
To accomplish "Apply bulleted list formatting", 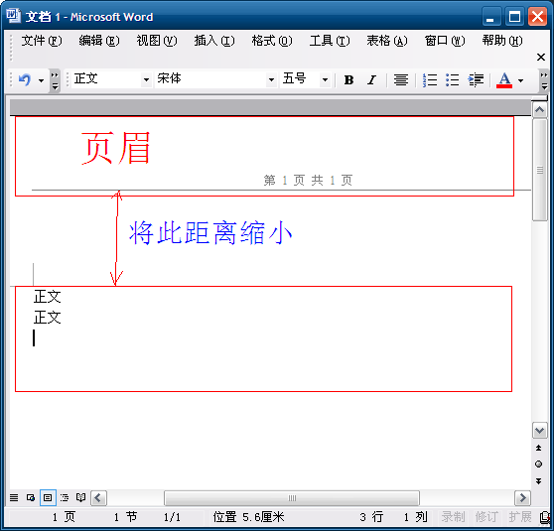I will point(453,80).
